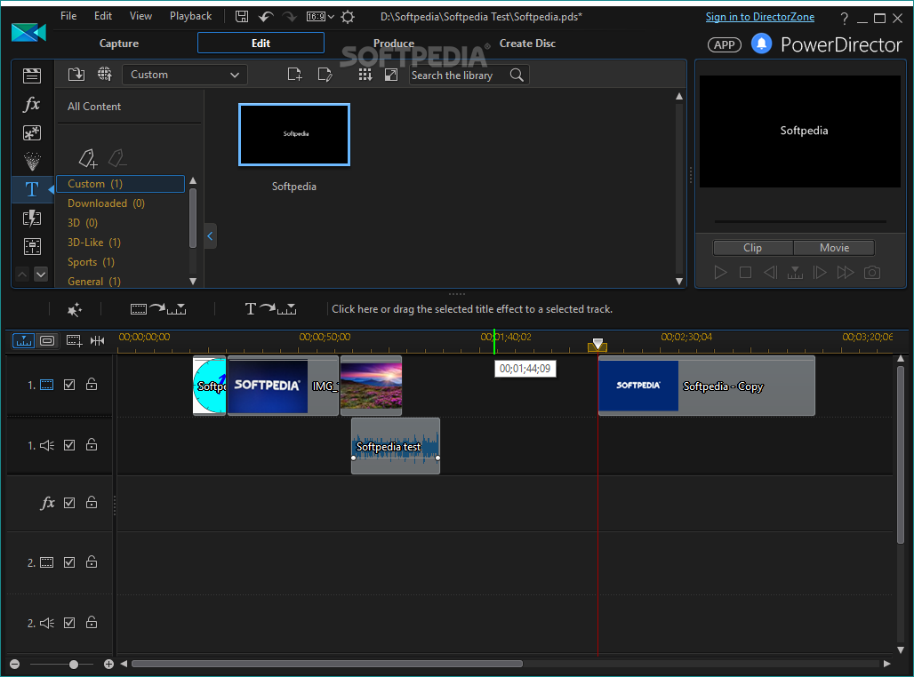Image resolution: width=914 pixels, height=677 pixels.
Task: Click the rooms list down chevron
Action: coord(41,274)
